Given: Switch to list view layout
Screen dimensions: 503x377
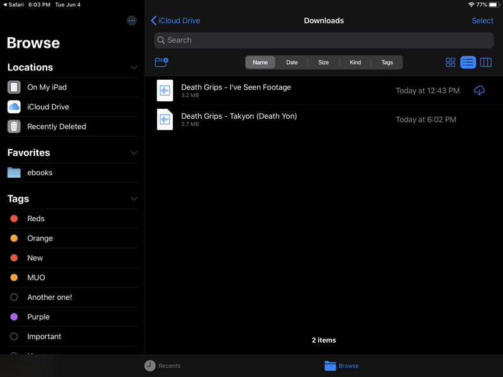Looking at the screenshot, I should click(468, 62).
